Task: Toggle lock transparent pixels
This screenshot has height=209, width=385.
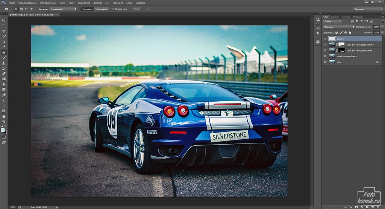Action: [336, 32]
